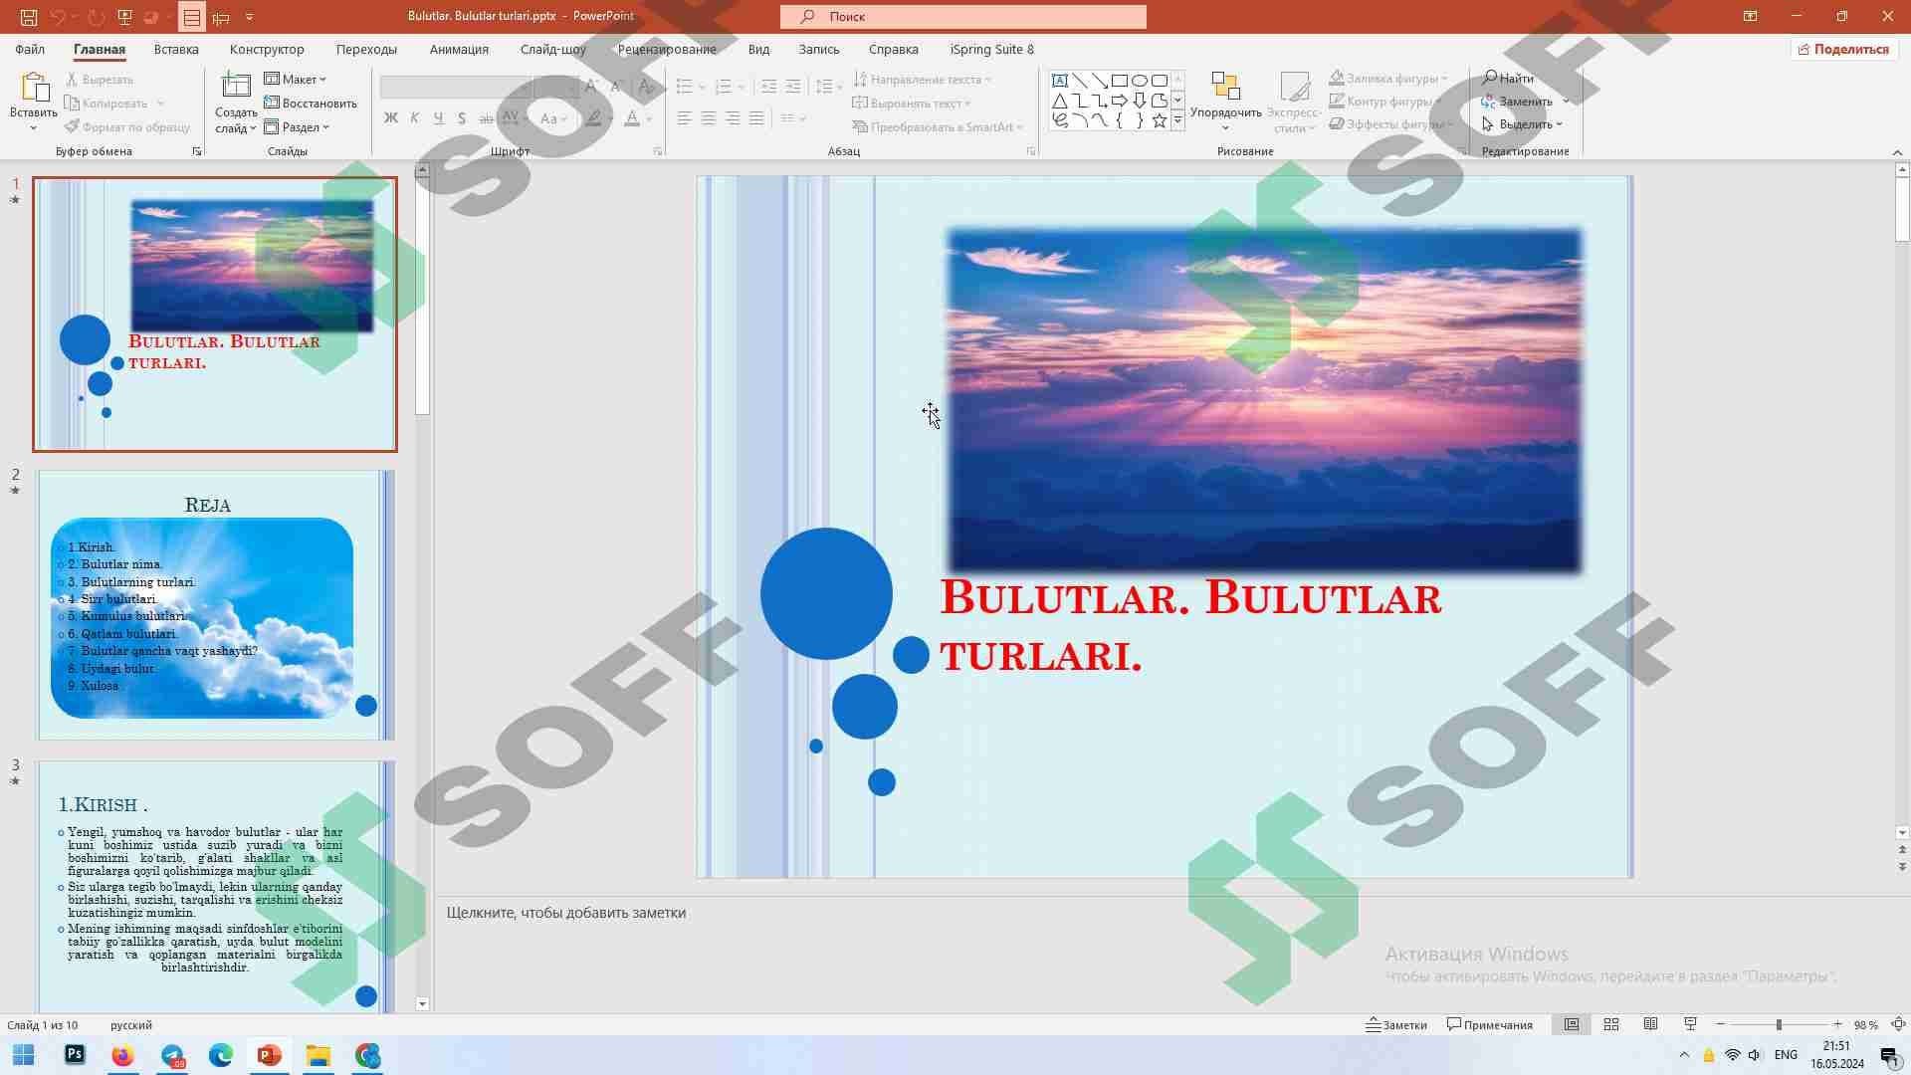Open Customize Quick Access Toolbar dropdown

pyautogui.click(x=249, y=17)
